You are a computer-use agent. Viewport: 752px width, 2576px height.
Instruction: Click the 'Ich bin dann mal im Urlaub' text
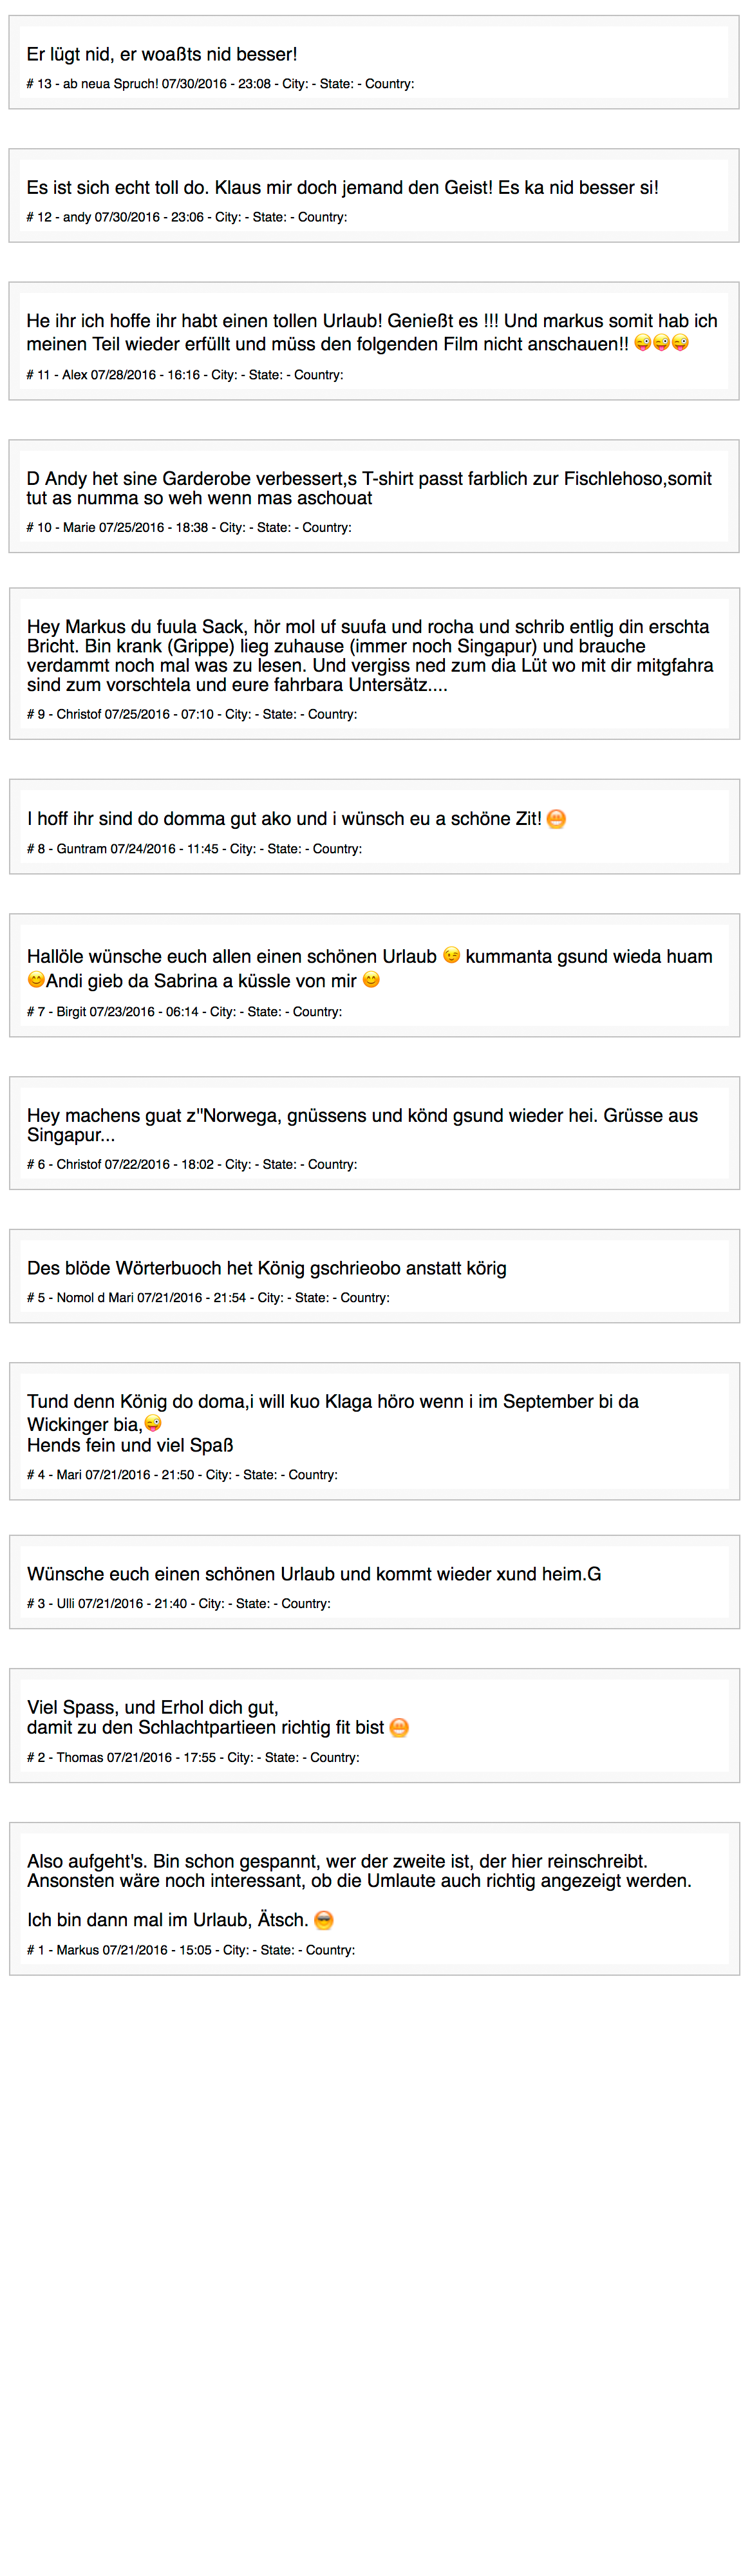pyautogui.click(x=168, y=1920)
